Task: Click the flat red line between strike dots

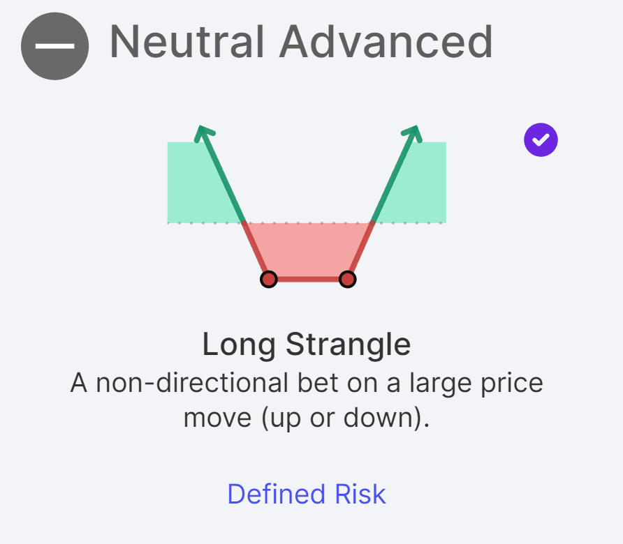Action: [307, 280]
